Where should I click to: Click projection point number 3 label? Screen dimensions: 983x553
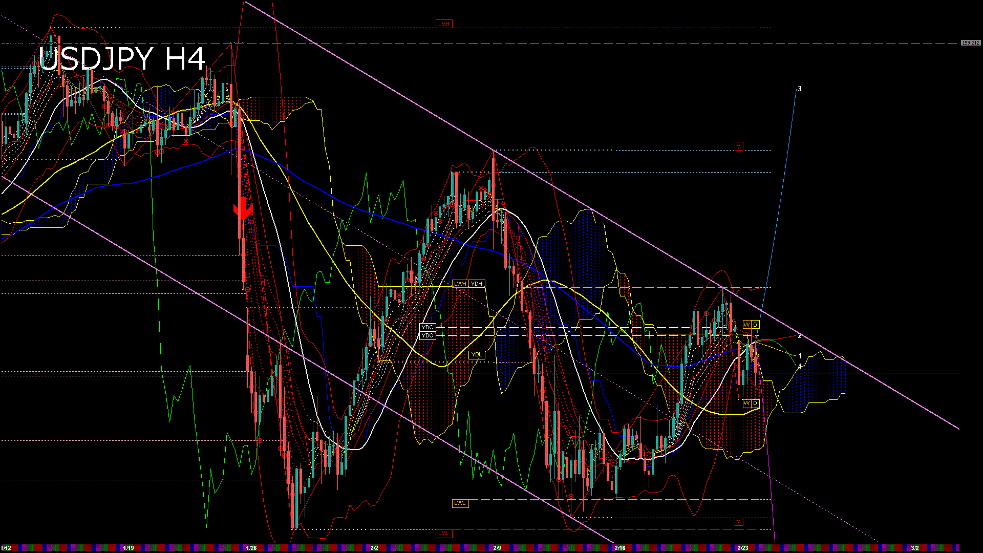coord(800,89)
